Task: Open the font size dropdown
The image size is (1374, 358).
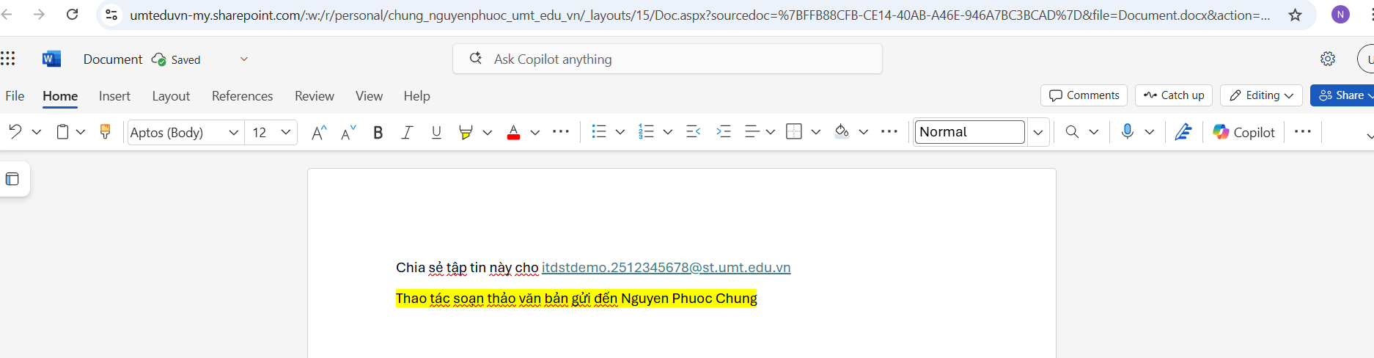Action: pyautogui.click(x=286, y=132)
